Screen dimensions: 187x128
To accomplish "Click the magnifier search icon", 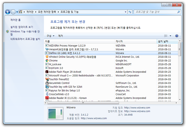I will point(178,12).
